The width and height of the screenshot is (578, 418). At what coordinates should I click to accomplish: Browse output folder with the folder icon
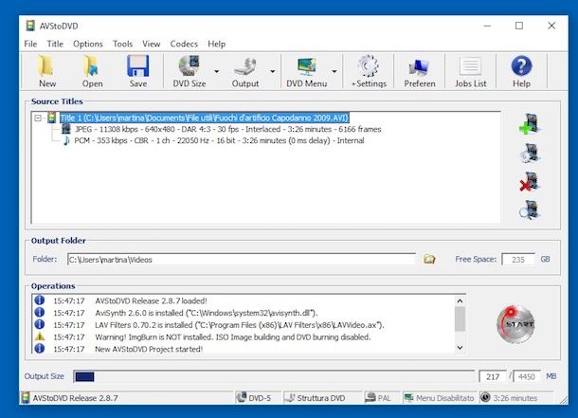pos(429,259)
